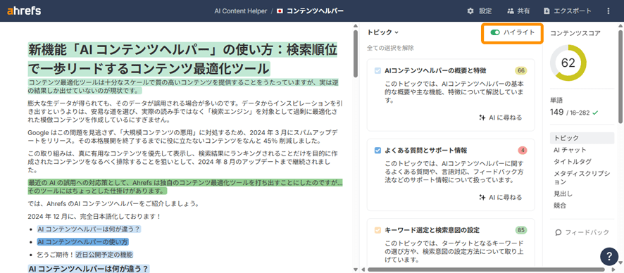Click score badge 4 on FAQ topic

click(x=523, y=151)
